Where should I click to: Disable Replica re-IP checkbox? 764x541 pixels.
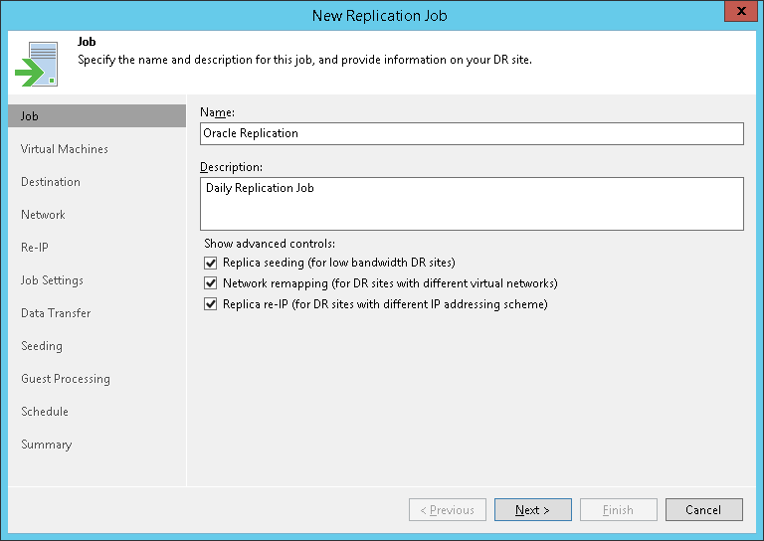(210, 304)
